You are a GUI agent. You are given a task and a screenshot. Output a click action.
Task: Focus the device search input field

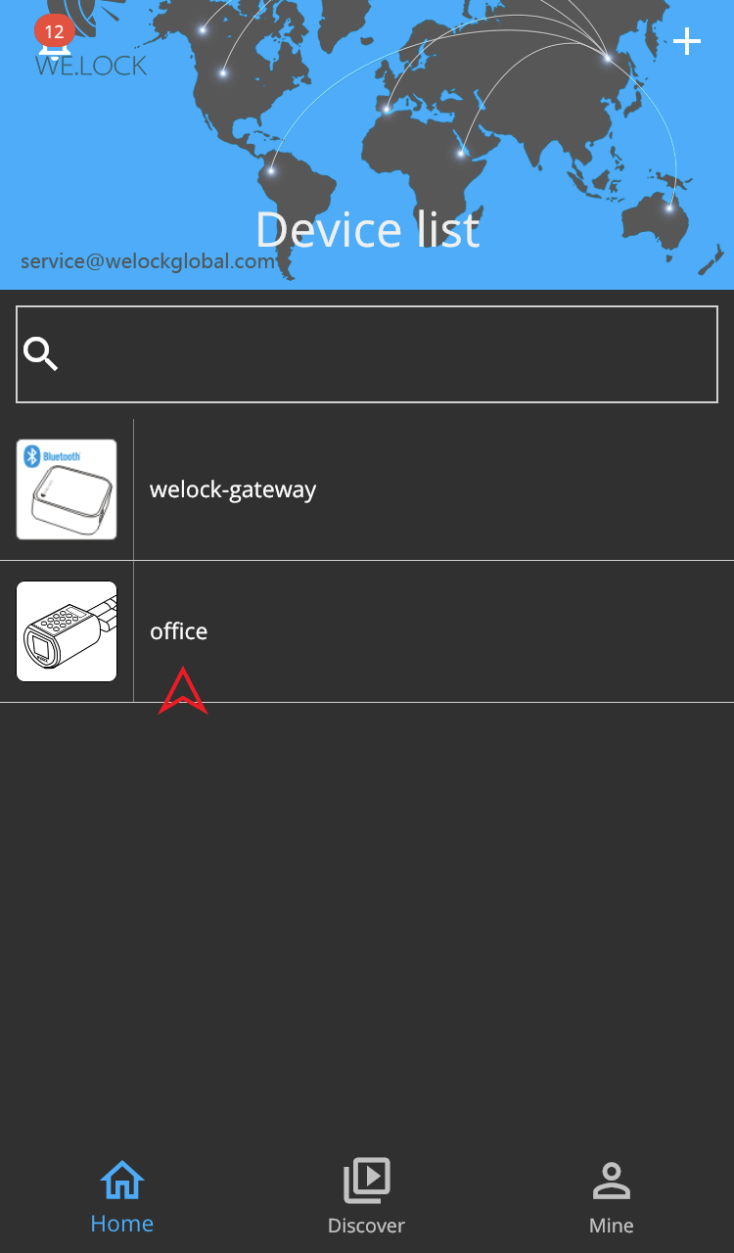click(367, 354)
